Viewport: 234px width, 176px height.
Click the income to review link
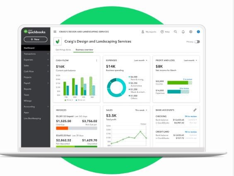(x=188, y=79)
